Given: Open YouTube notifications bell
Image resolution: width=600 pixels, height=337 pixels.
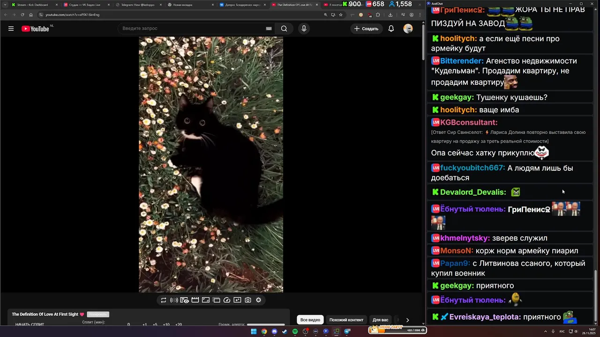Looking at the screenshot, I should [391, 29].
